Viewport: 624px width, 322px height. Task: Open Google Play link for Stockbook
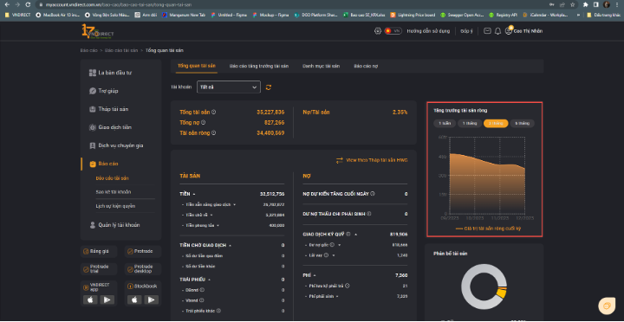click(x=151, y=299)
